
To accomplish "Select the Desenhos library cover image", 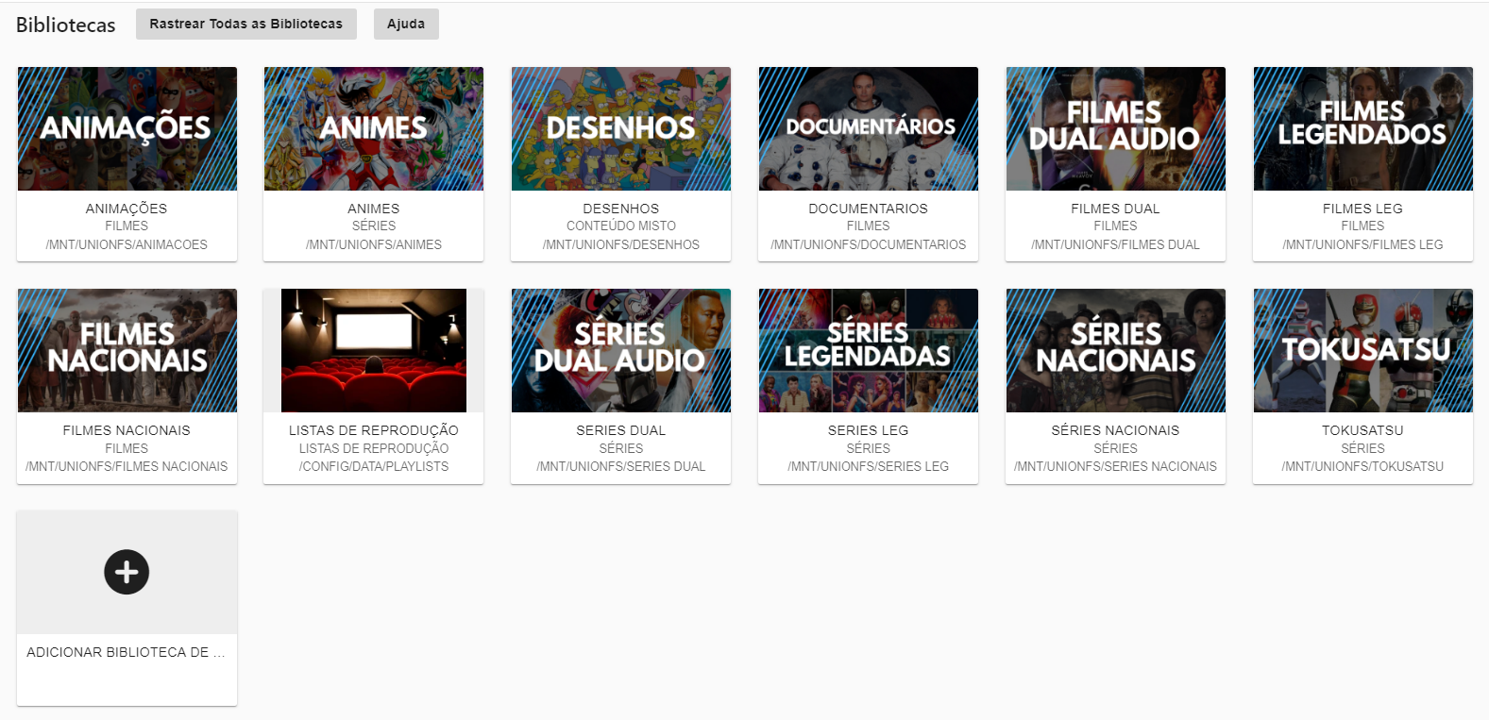I will [621, 128].
